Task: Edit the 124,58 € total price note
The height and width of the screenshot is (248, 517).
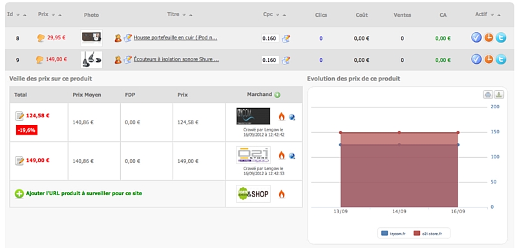Action: (19, 116)
